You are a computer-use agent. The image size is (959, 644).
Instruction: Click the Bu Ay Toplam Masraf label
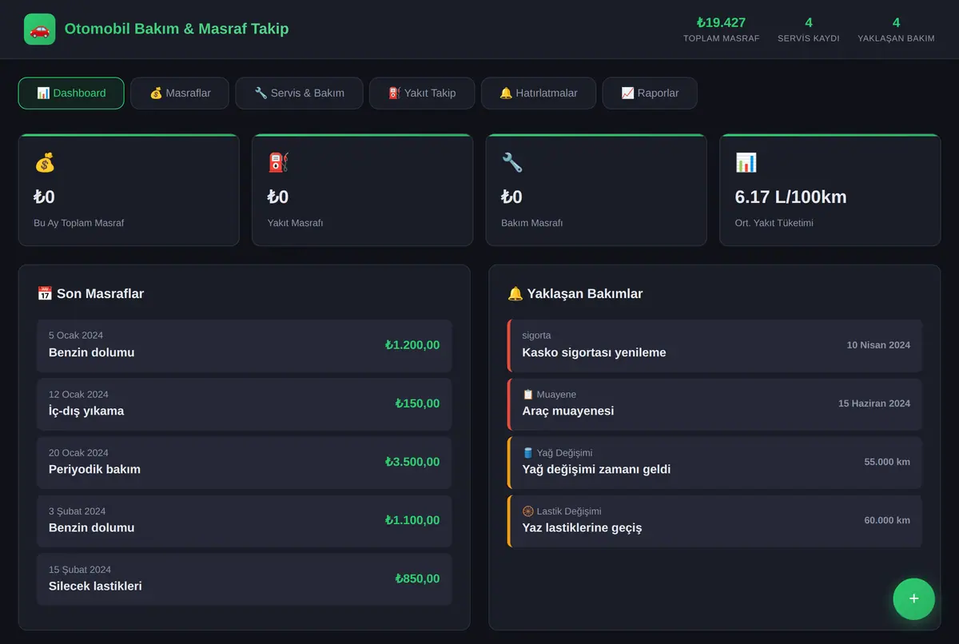78,223
